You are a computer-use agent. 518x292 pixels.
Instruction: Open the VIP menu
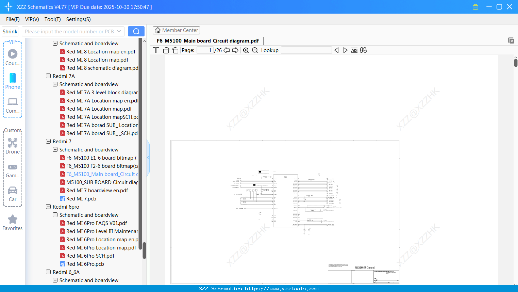[32, 19]
